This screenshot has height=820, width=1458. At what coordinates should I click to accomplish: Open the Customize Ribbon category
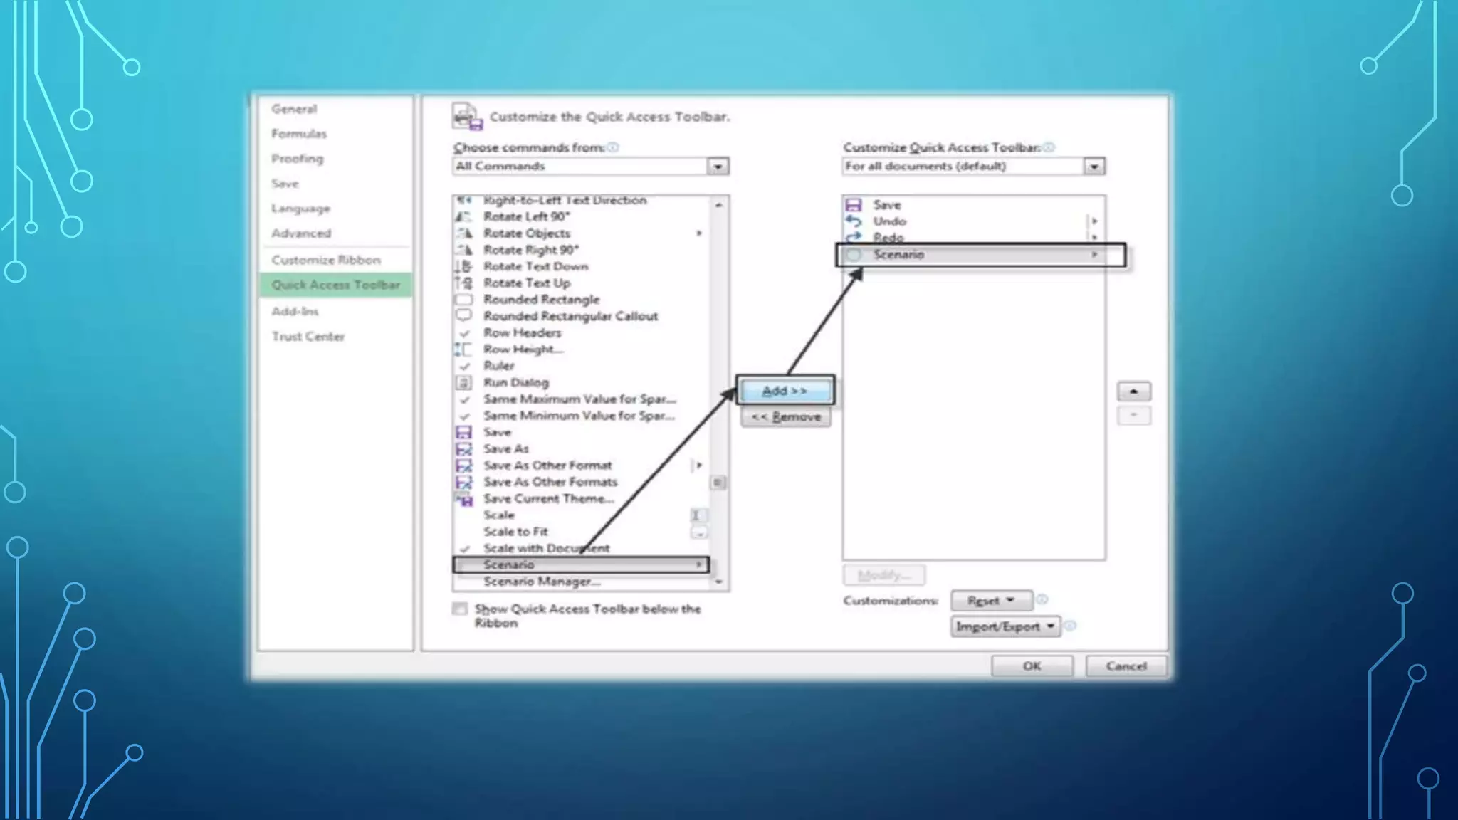click(326, 260)
